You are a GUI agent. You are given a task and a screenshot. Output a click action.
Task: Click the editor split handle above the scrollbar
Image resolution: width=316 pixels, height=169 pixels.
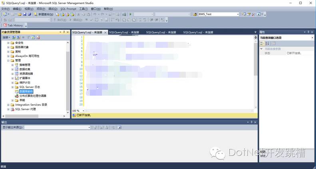256,37
